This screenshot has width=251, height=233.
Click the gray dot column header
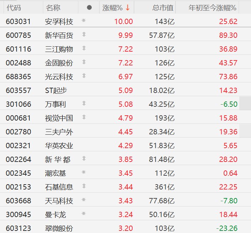click(x=89, y=7)
